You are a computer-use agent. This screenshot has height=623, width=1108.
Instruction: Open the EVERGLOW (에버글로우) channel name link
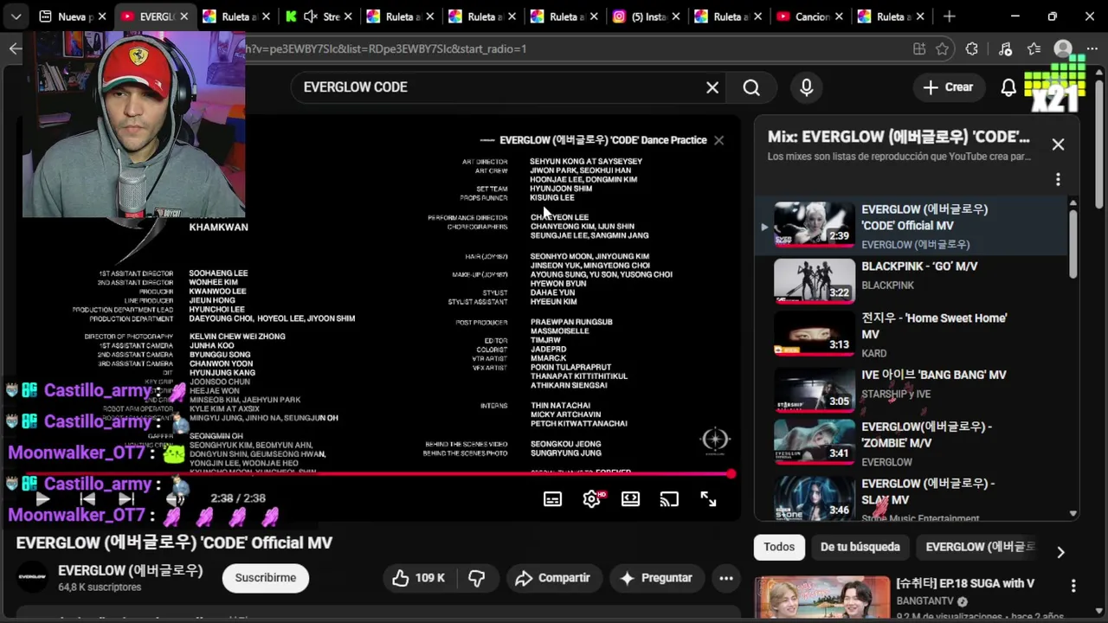pos(131,570)
